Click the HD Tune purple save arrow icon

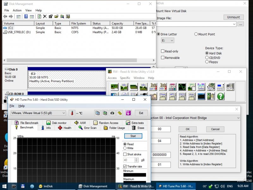128,113
